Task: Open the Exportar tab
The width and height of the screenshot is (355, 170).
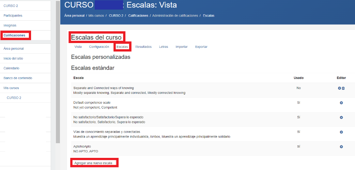Action: (x=201, y=47)
